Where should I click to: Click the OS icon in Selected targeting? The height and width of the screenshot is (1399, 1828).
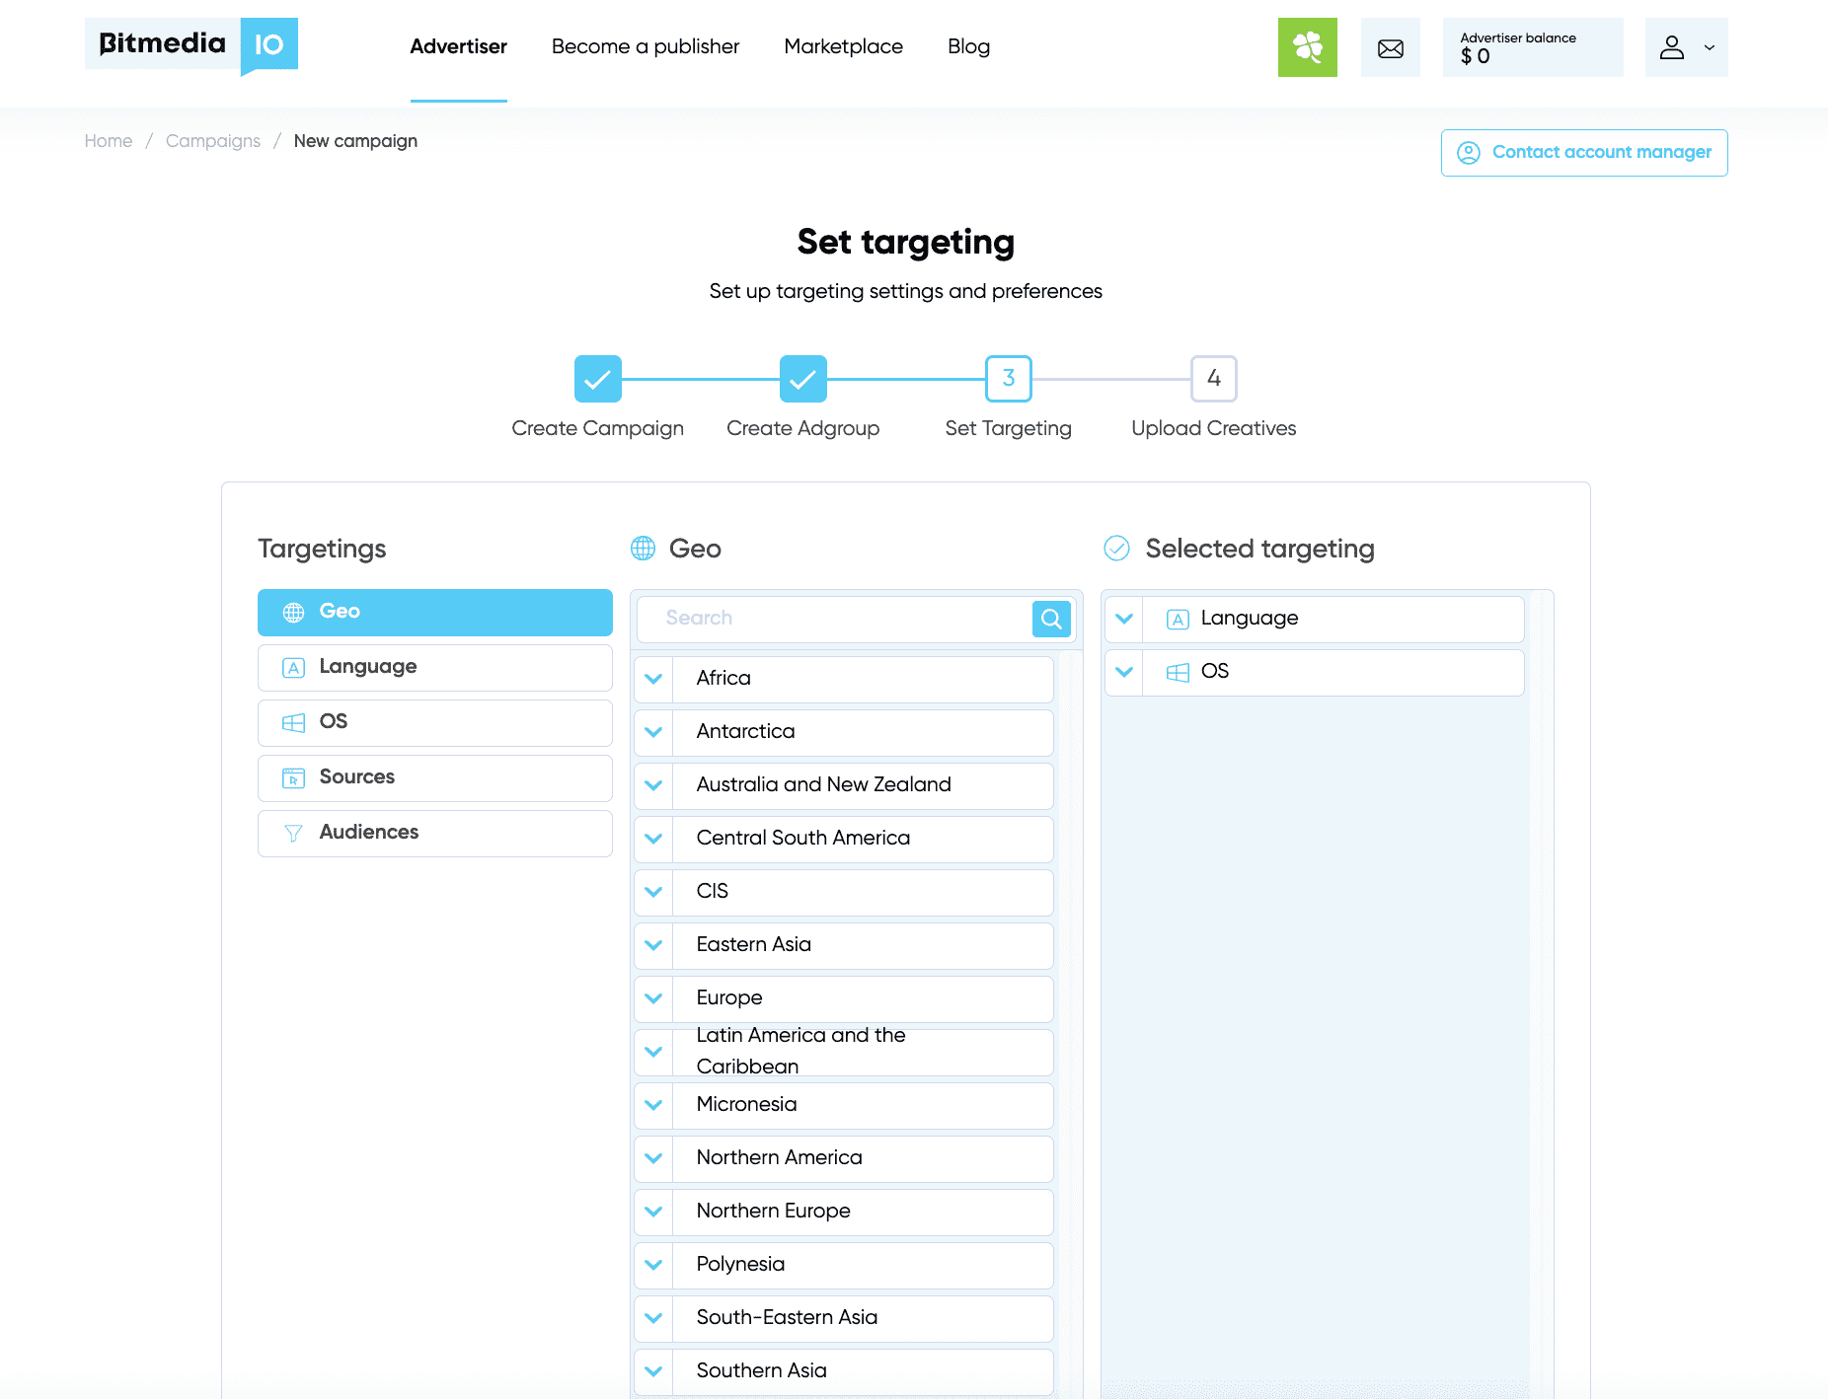pos(1178,672)
